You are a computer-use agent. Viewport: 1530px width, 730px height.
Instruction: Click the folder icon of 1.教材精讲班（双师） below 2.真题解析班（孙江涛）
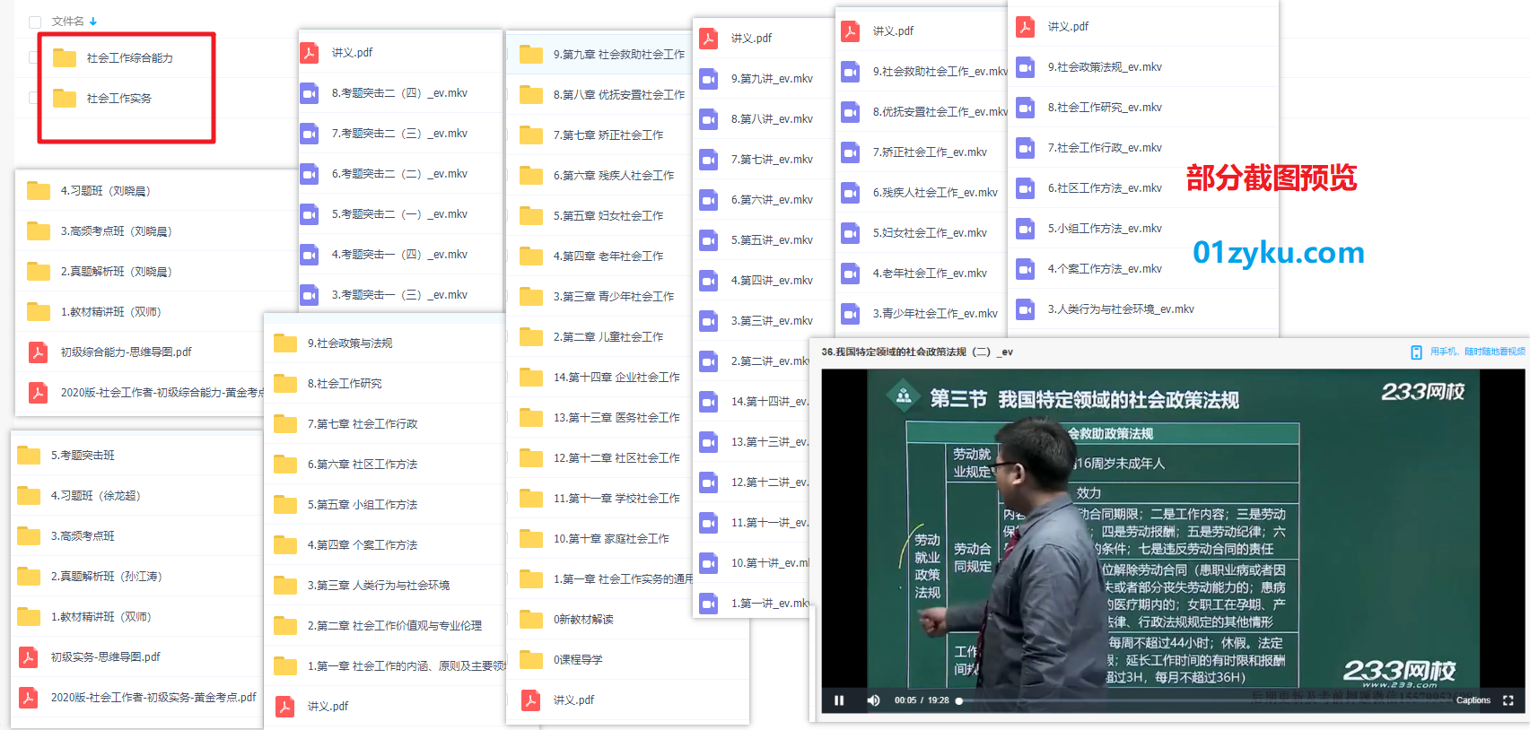29,617
